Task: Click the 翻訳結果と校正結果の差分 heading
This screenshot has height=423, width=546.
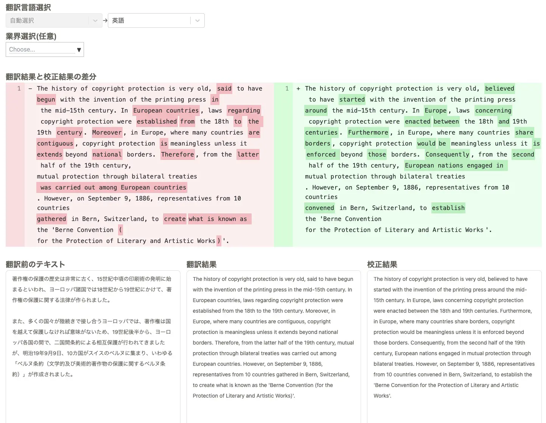Action: 51,77
